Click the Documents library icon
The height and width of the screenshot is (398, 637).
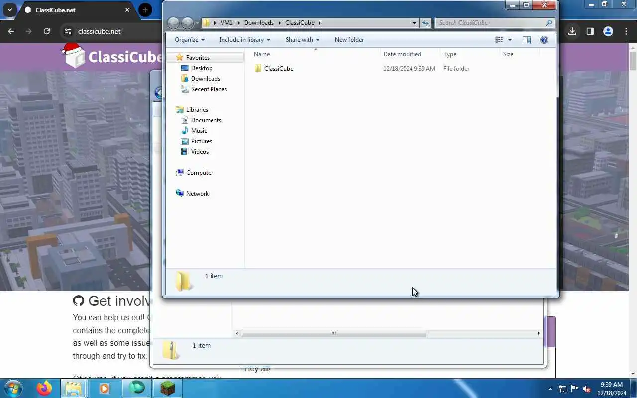click(185, 120)
